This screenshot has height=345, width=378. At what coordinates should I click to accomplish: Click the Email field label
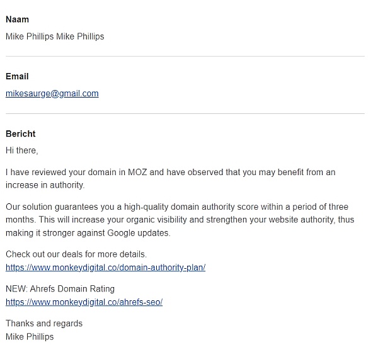17,76
